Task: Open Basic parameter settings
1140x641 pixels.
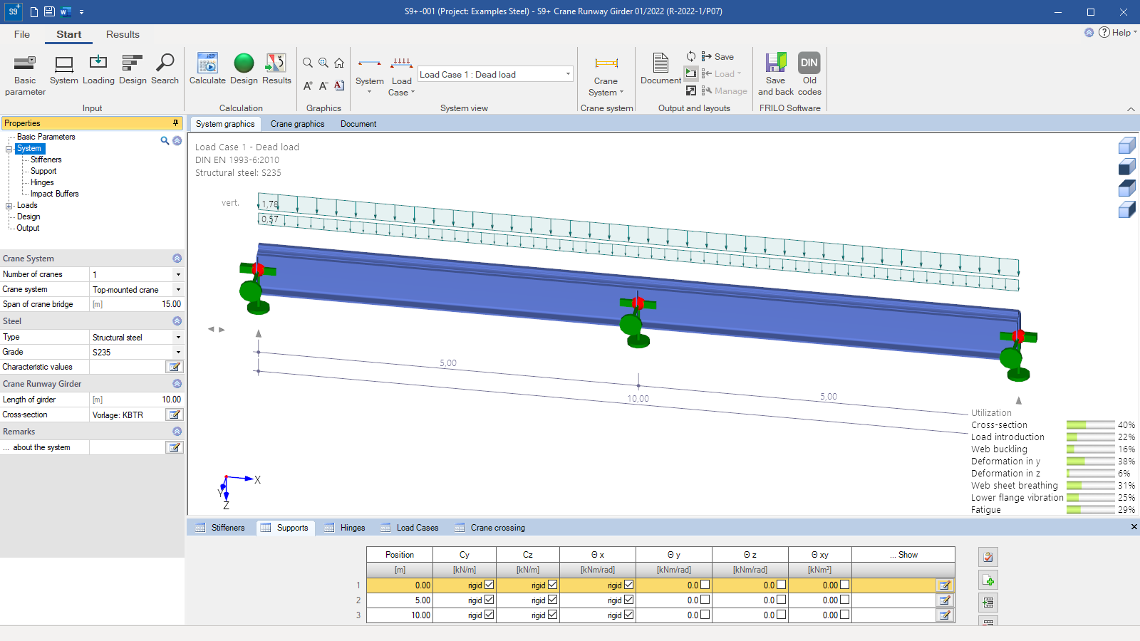Action: tap(25, 75)
